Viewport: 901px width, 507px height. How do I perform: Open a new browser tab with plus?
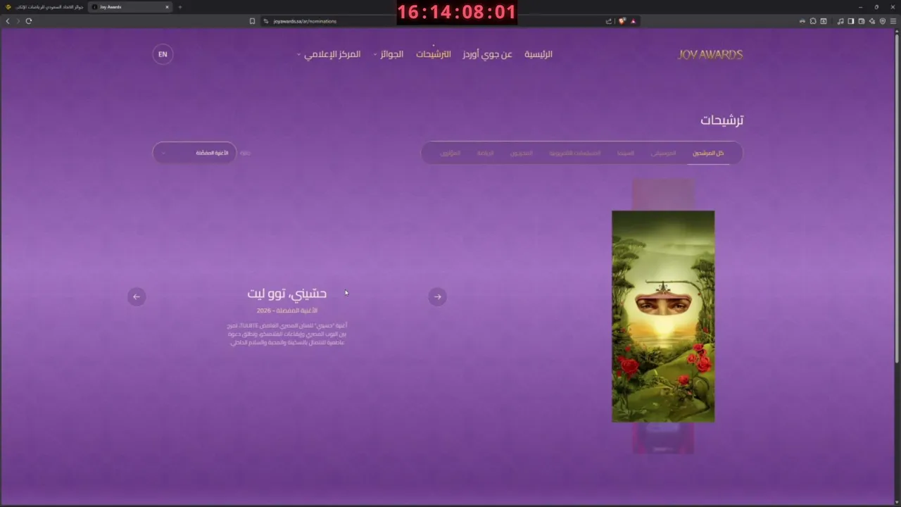pyautogui.click(x=179, y=7)
